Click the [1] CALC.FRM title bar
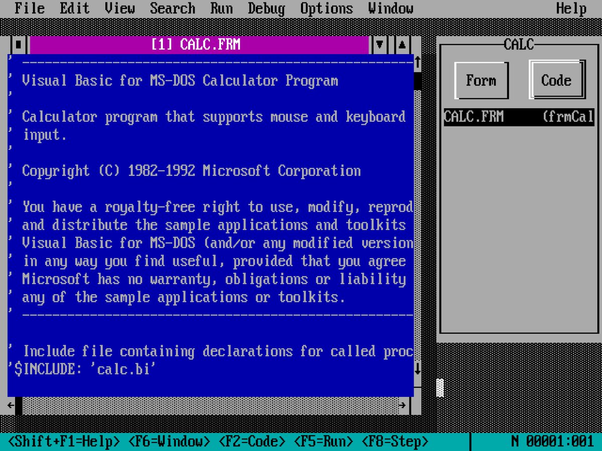Viewport: 602px width, 451px height. click(199, 45)
